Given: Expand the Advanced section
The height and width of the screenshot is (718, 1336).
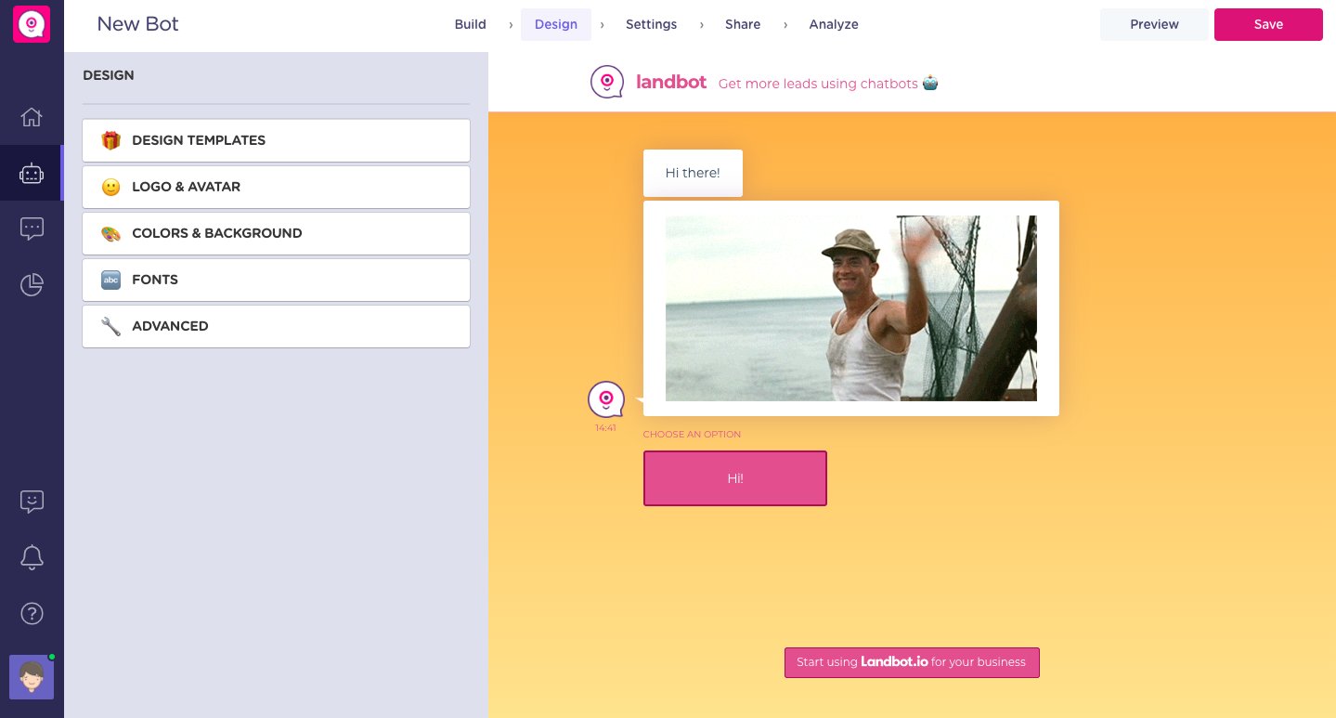Looking at the screenshot, I should tap(276, 326).
